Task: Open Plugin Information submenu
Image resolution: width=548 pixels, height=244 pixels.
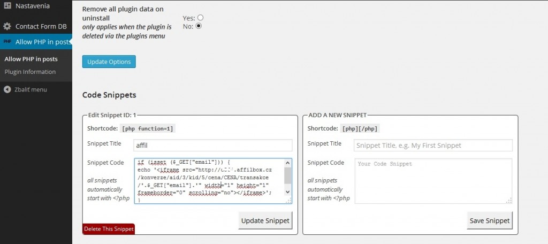Action: pos(30,72)
